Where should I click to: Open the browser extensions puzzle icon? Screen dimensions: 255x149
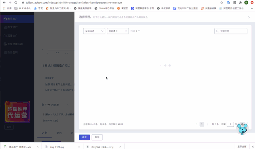pyautogui.click(x=240, y=3)
